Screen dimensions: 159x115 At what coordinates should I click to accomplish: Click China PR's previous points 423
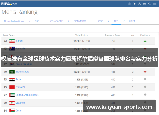(113, 87)
